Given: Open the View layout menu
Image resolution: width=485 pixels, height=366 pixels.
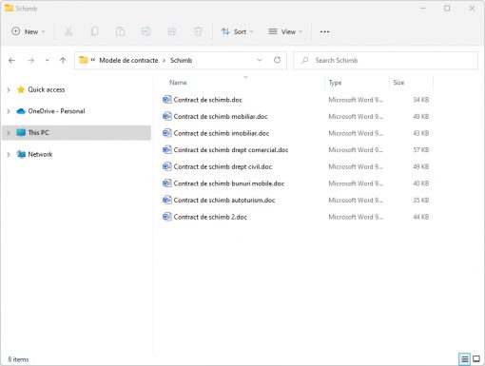Looking at the screenshot, I should tap(285, 31).
